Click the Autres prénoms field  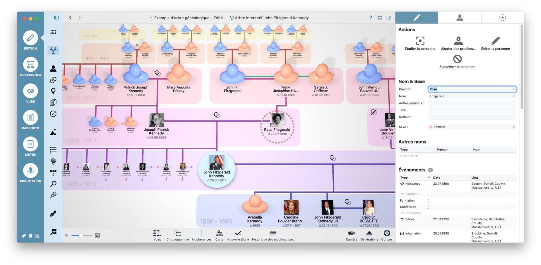click(472, 103)
